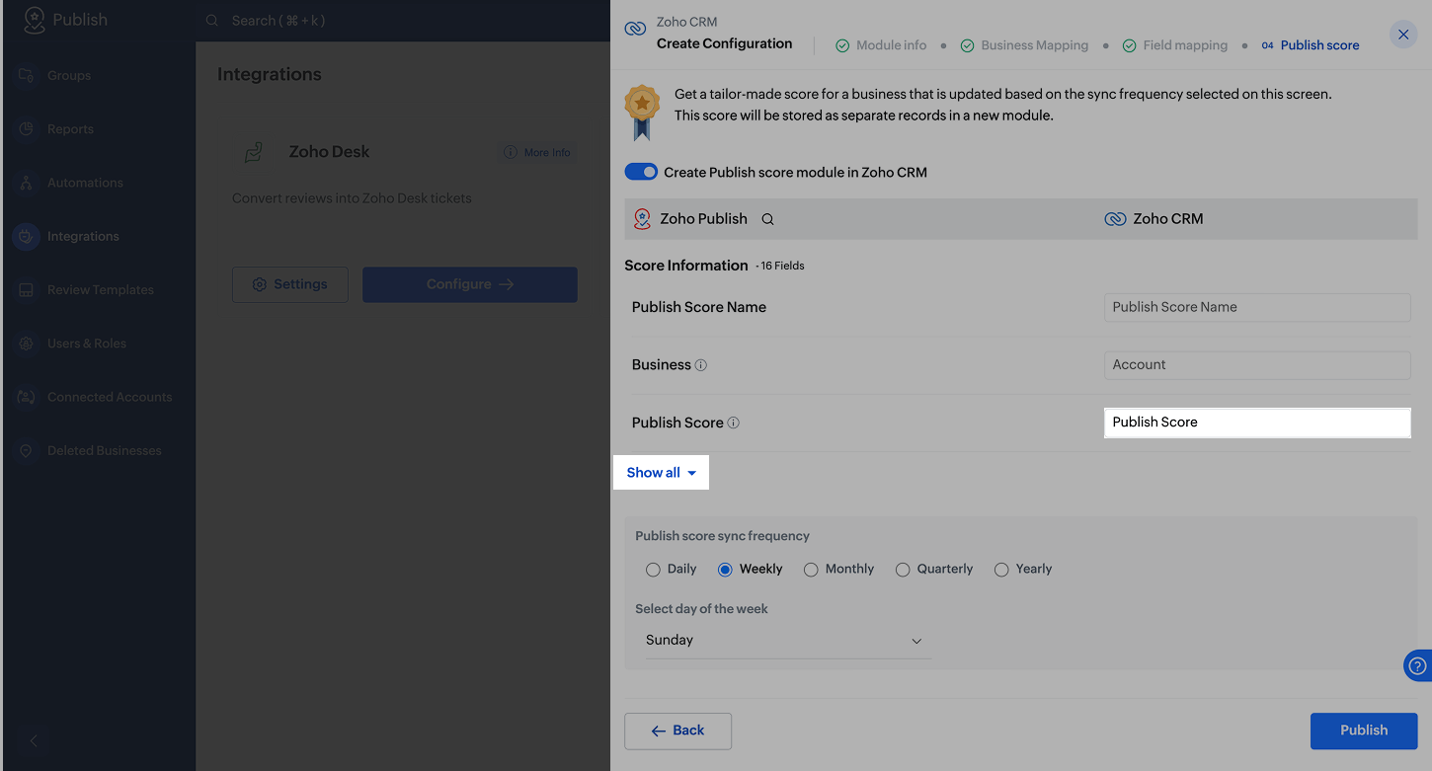Click the info icon beside Publish Score
This screenshot has height=771, width=1432.
734,423
